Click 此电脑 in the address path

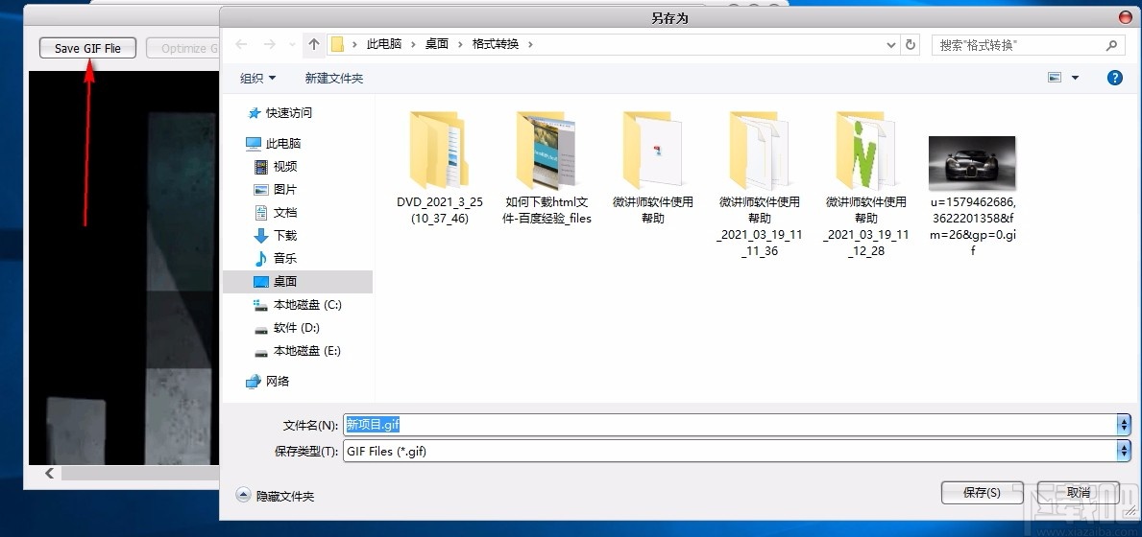(x=384, y=44)
